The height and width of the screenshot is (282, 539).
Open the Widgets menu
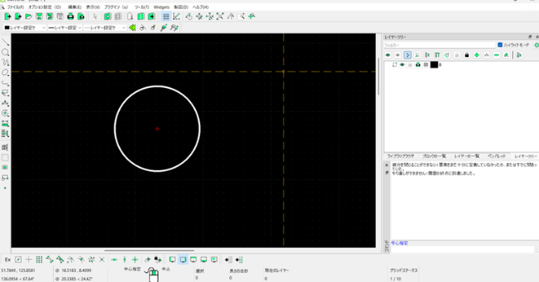161,7
